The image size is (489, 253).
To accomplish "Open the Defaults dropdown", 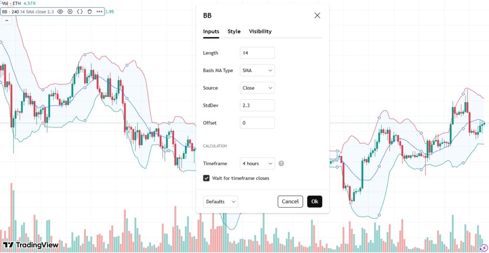I will [x=220, y=201].
